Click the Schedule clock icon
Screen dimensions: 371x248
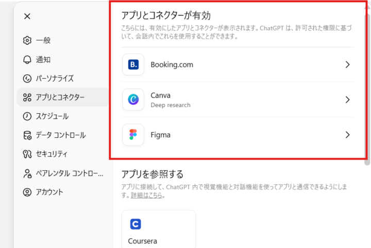coord(27,116)
